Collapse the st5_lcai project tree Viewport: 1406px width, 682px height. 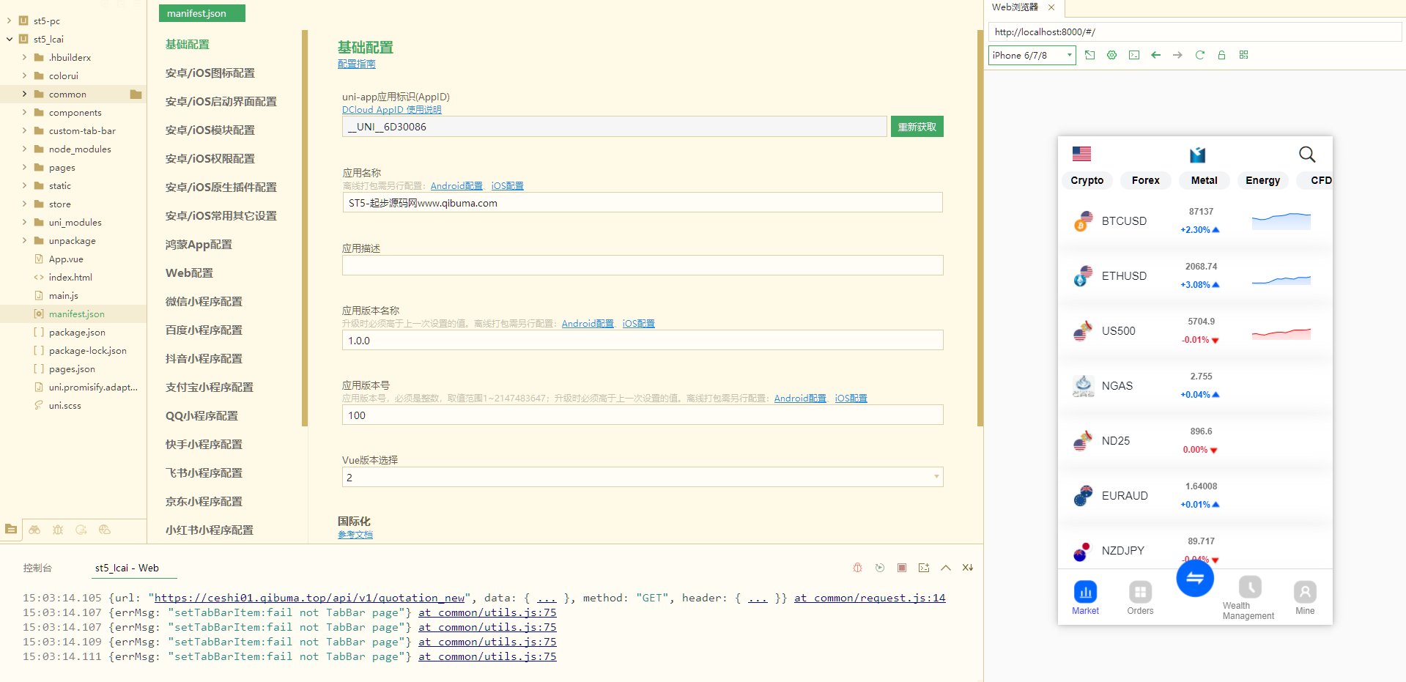[10, 40]
